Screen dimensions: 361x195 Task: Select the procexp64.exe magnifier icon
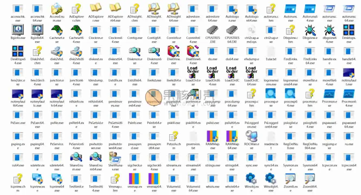coord(290,94)
